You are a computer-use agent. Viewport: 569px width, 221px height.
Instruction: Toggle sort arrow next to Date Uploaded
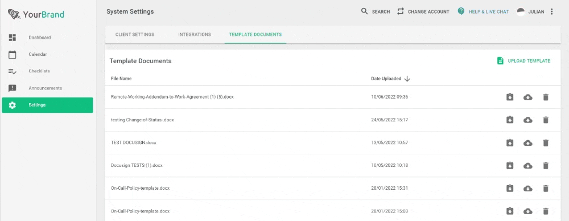coord(407,79)
